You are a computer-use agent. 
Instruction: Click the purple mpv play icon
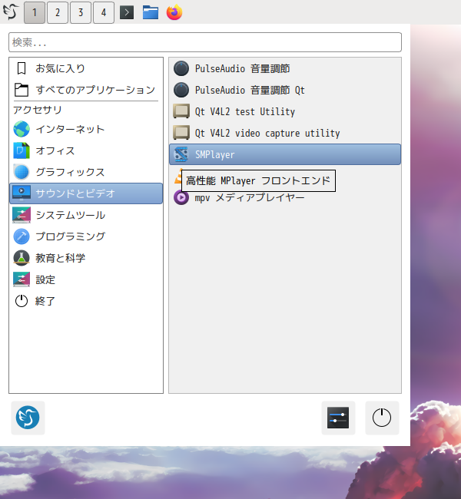point(181,197)
